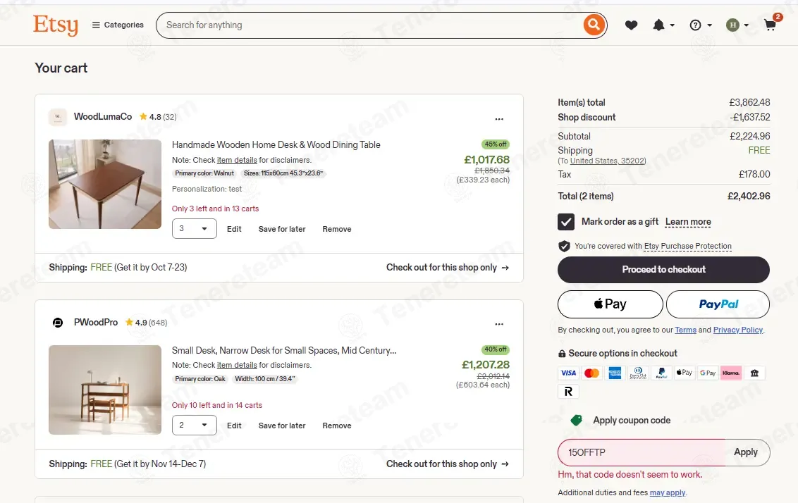The height and width of the screenshot is (503, 798).
Task: Check out for WoodLumaCo shop only
Action: (x=448, y=268)
